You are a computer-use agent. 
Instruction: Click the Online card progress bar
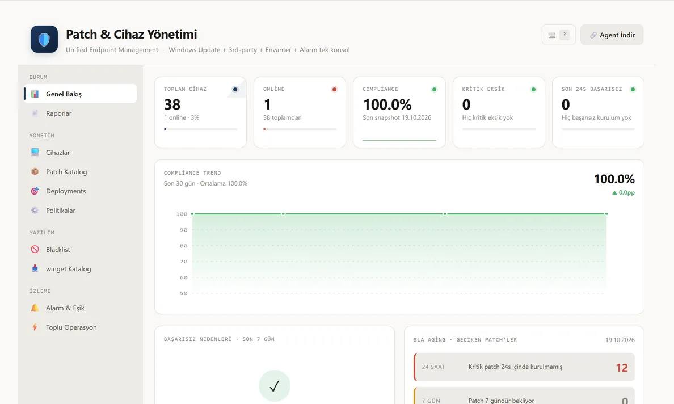300,129
